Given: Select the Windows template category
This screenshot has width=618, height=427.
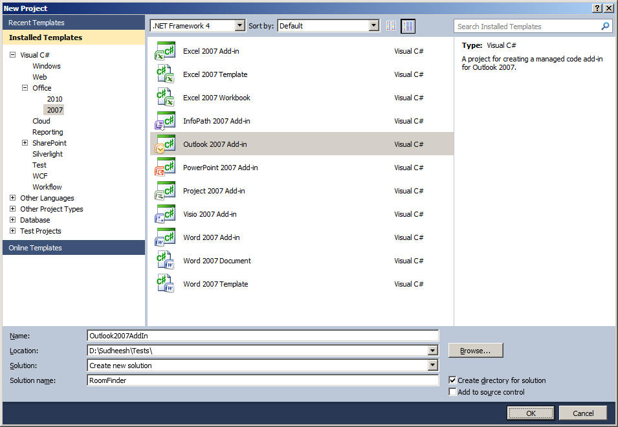Looking at the screenshot, I should [x=47, y=66].
